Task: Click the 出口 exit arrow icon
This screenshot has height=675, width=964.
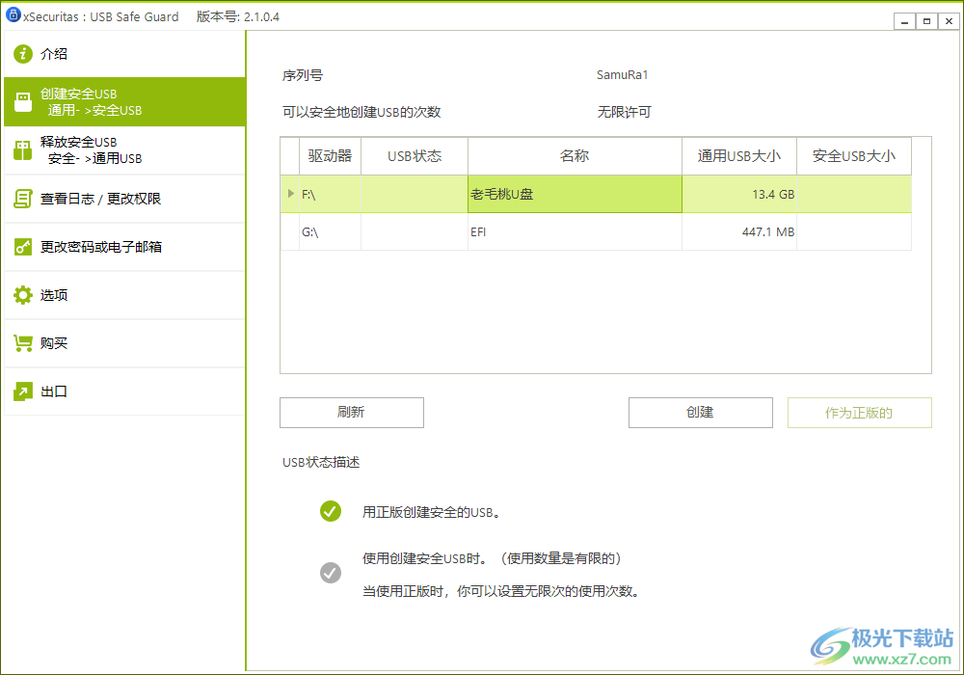Action: point(22,391)
